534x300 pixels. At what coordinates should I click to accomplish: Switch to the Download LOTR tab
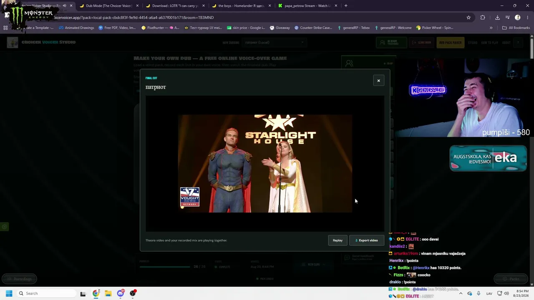174,6
